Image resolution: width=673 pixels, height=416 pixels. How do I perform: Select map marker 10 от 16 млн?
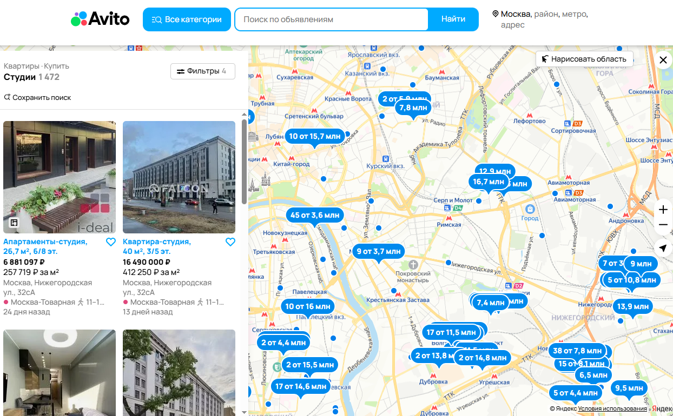307,307
